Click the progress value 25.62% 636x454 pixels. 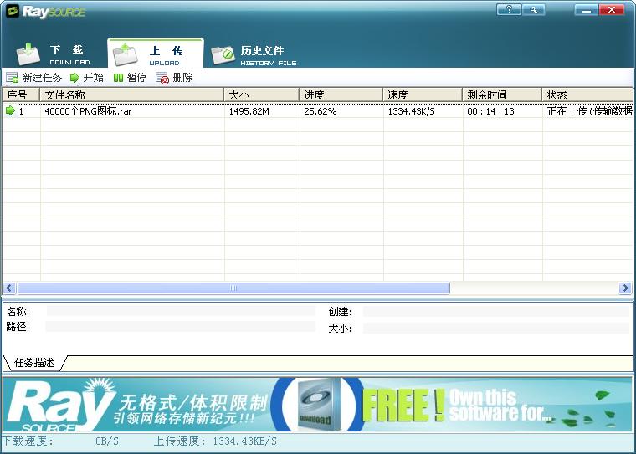[320, 111]
